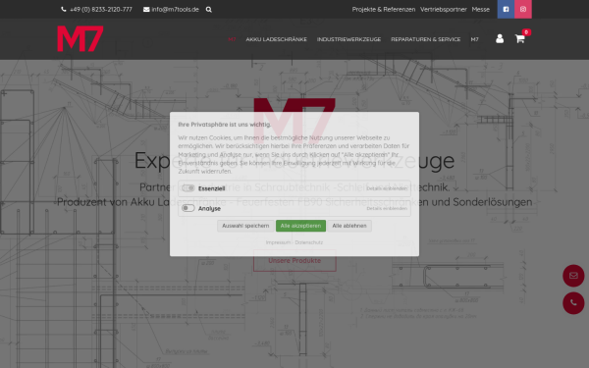Expand details for Analyse cookies
Screen dimensions: 589x368
click(x=387, y=208)
